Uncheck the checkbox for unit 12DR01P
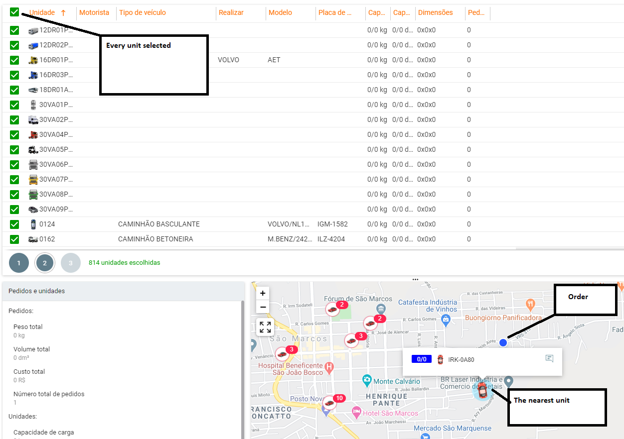The image size is (624, 439). click(14, 30)
